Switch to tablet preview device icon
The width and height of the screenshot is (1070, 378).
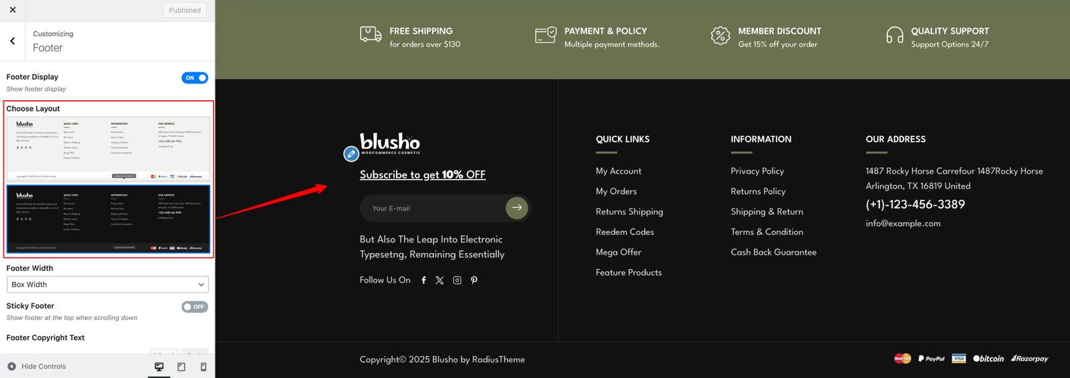181,367
